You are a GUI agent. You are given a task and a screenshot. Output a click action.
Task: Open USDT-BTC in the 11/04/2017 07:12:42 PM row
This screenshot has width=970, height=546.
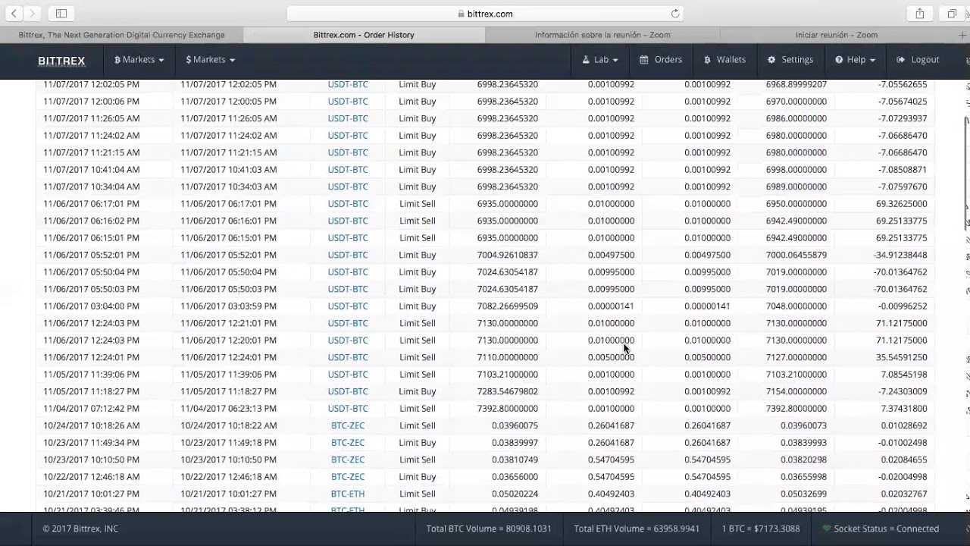[x=348, y=408]
